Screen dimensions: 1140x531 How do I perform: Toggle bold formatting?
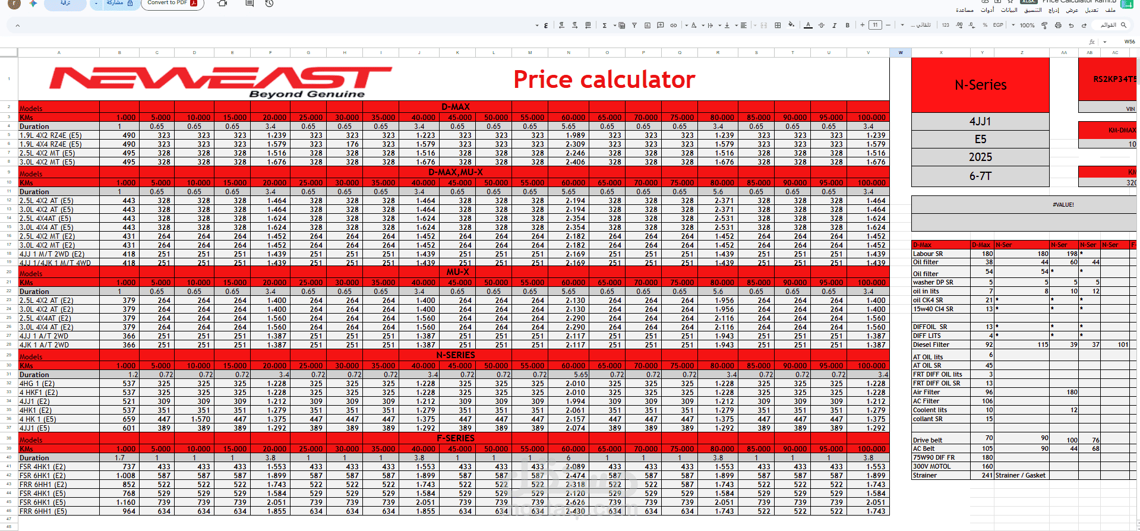click(x=847, y=26)
